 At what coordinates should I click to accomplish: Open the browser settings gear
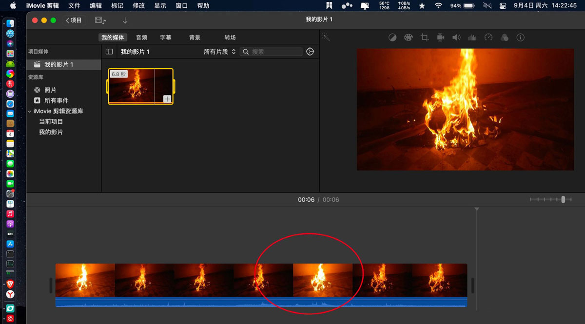(x=310, y=52)
